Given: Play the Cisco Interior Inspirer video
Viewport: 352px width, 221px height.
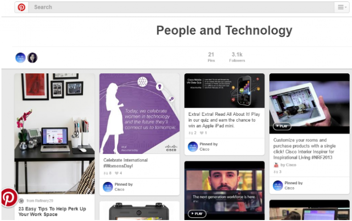Looking at the screenshot, I should tap(282, 126).
